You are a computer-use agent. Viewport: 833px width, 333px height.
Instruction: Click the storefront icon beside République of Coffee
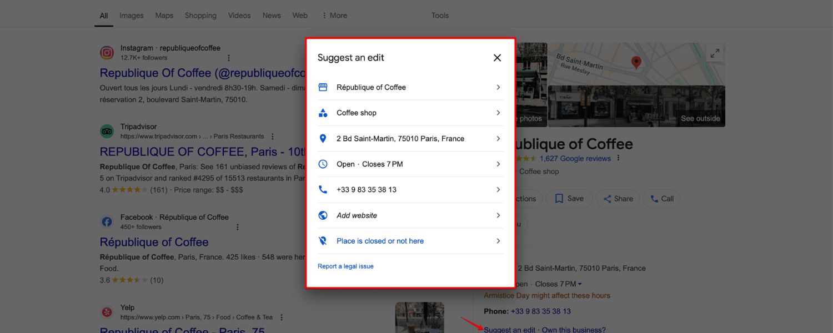coord(323,87)
